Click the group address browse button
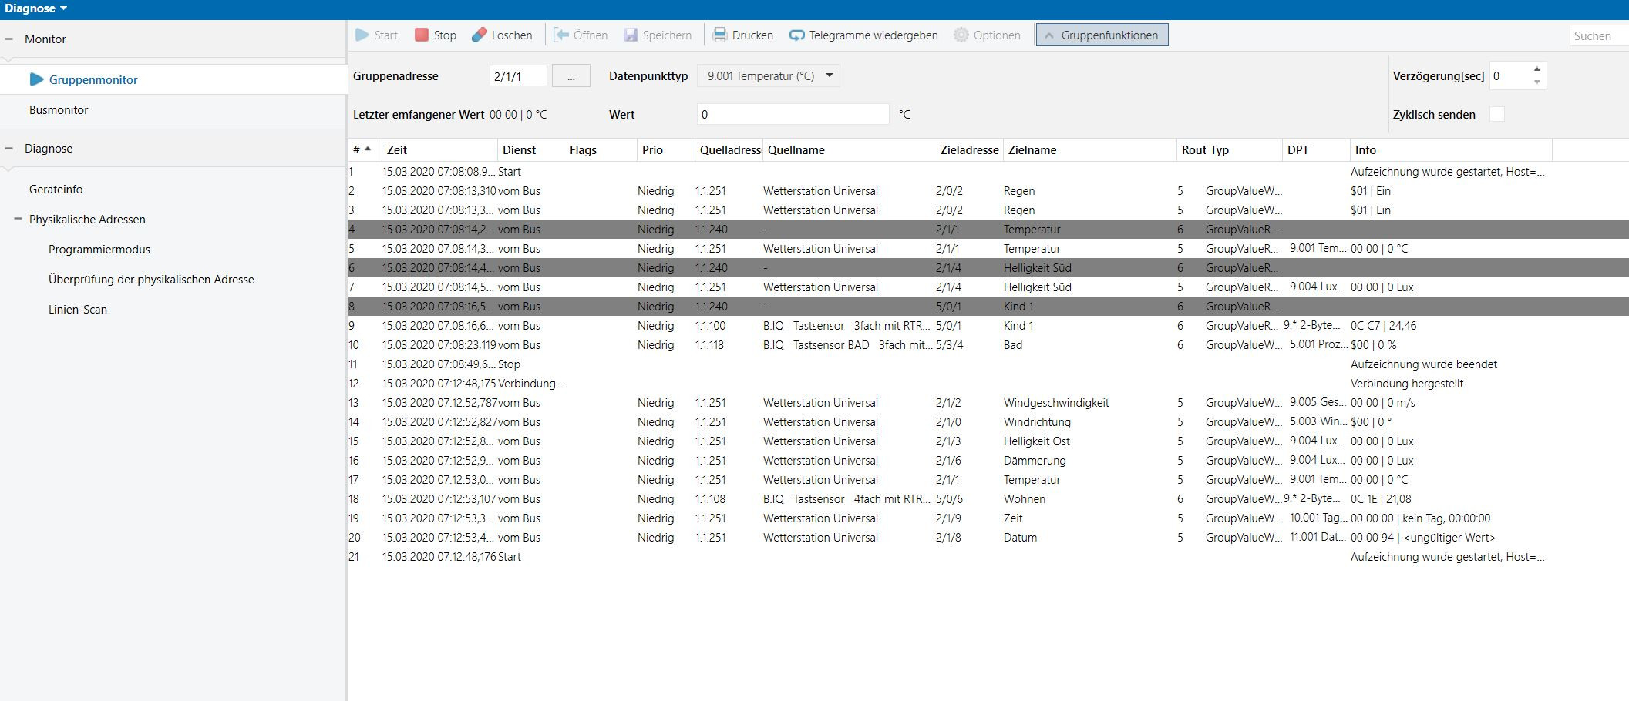 coord(570,76)
